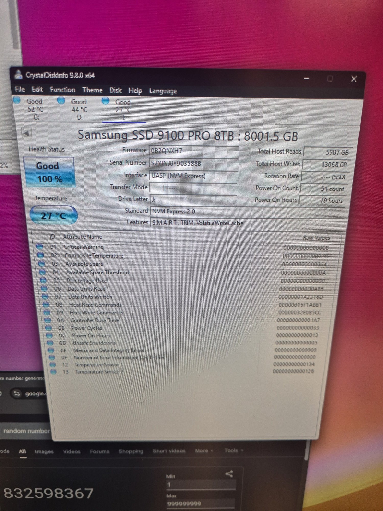Open the Language menu

coord(163,91)
